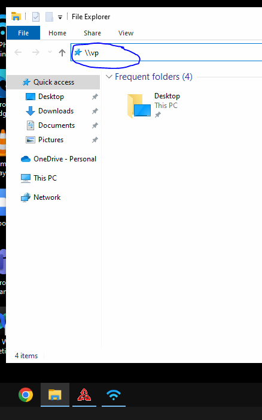262x420 pixels.
Task: Click the blue Downloads arrow icon
Action: pyautogui.click(x=30, y=111)
